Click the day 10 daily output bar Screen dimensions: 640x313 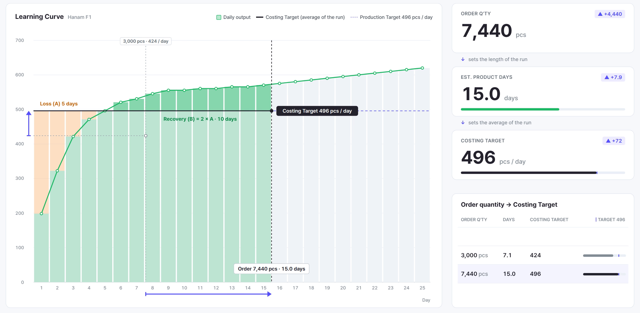tap(184, 186)
